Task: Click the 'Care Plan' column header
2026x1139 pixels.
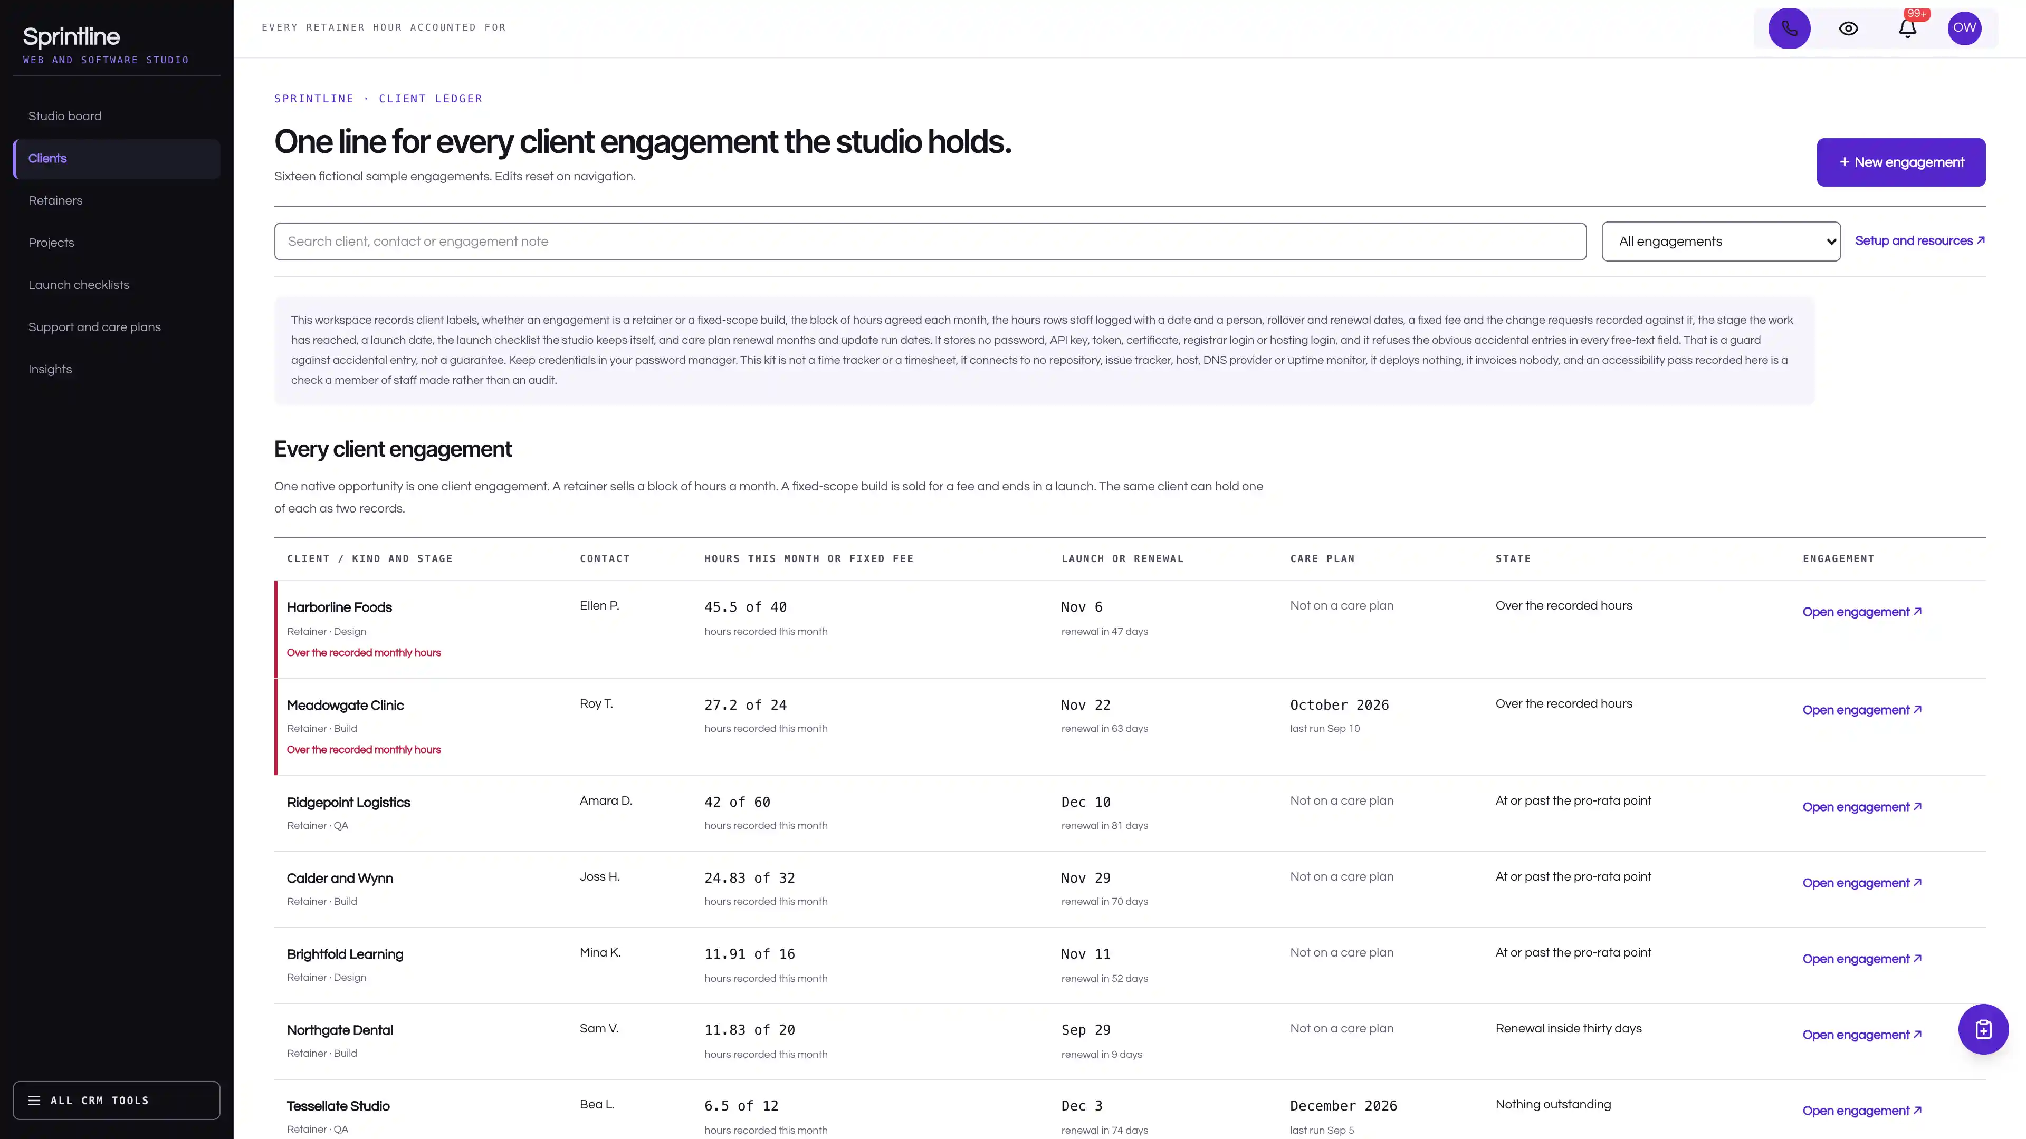Action: [x=1322, y=559]
